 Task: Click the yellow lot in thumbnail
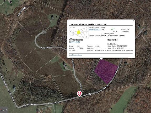pos(79,32)
